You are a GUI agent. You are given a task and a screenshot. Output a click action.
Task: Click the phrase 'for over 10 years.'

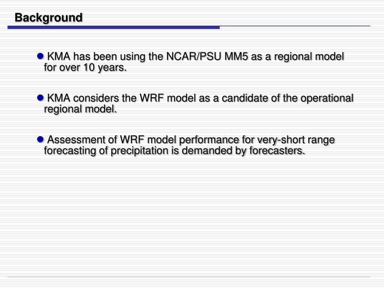click(x=85, y=67)
